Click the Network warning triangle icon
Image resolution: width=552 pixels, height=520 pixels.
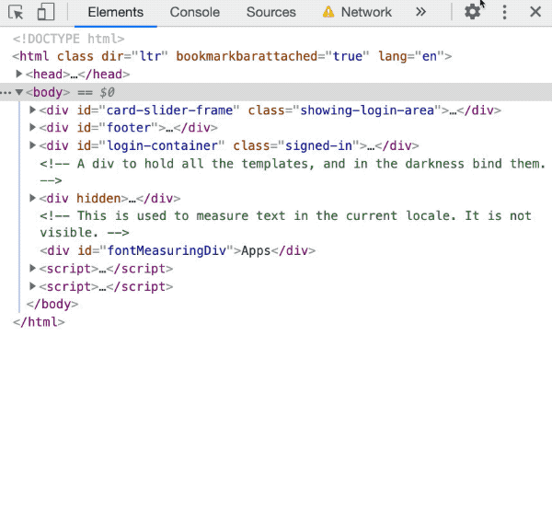pyautogui.click(x=328, y=12)
